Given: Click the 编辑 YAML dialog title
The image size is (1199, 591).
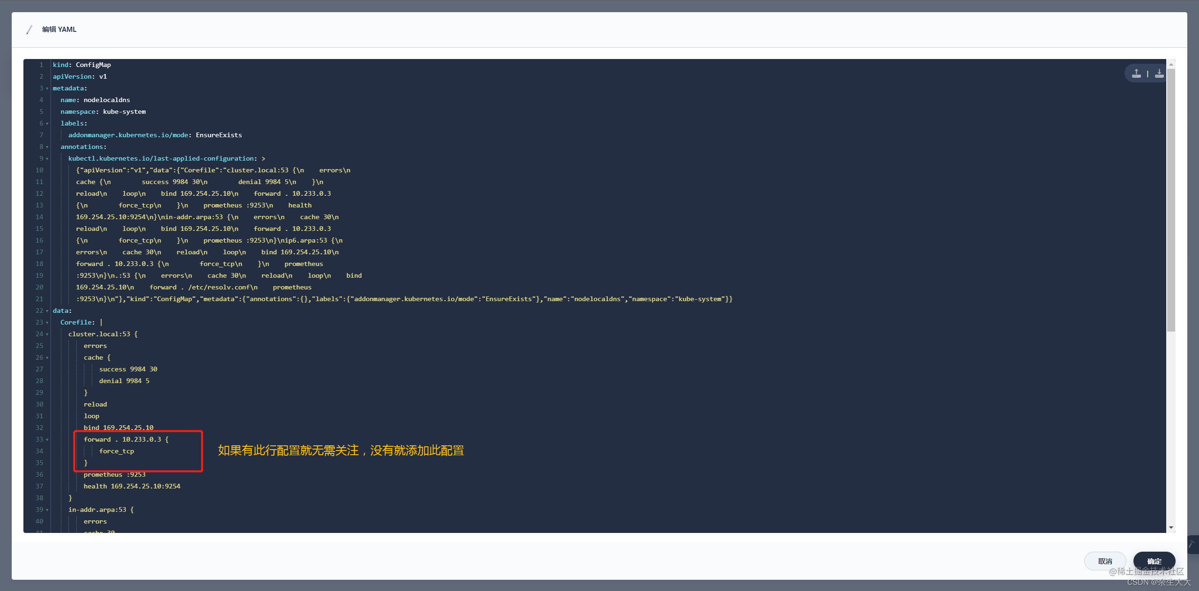Looking at the screenshot, I should pyautogui.click(x=59, y=30).
